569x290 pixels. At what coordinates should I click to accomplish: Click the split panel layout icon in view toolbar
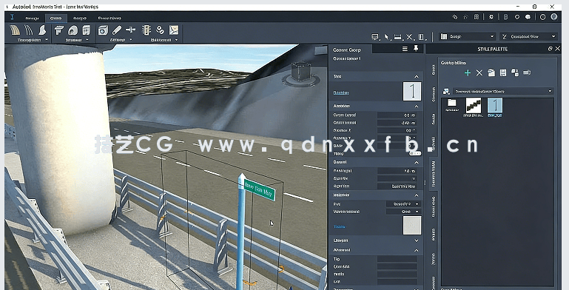[421, 37]
